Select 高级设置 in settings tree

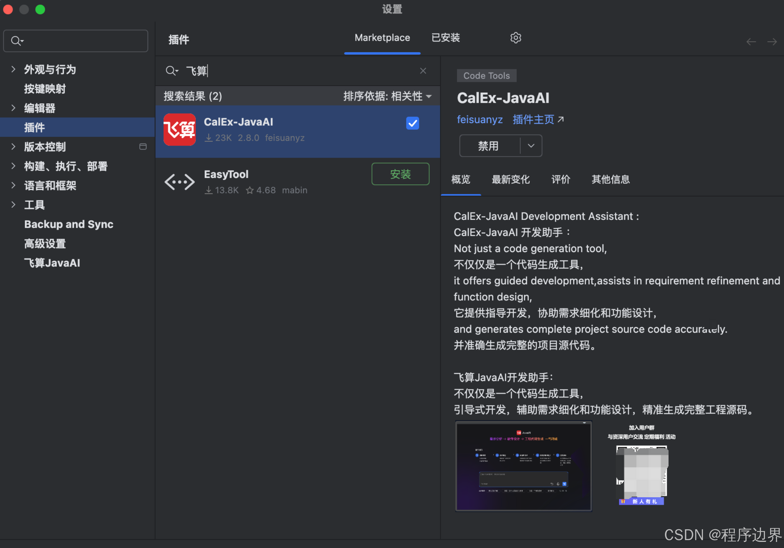click(45, 243)
